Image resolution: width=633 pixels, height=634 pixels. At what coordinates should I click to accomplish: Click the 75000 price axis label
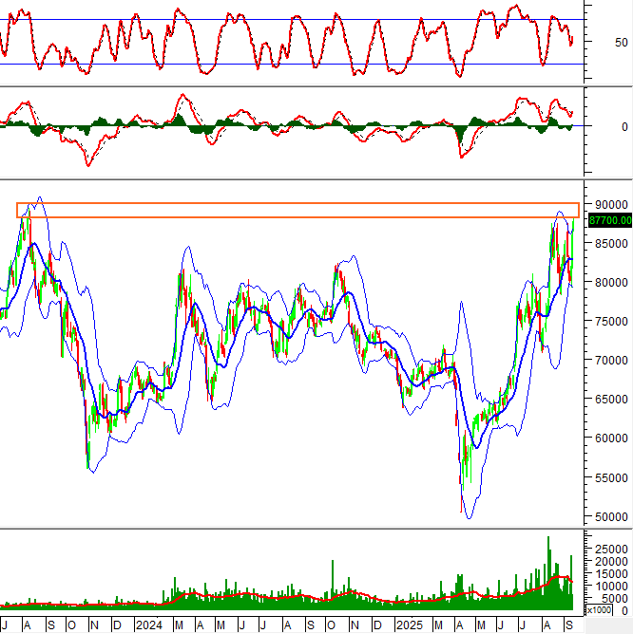[x=611, y=321]
